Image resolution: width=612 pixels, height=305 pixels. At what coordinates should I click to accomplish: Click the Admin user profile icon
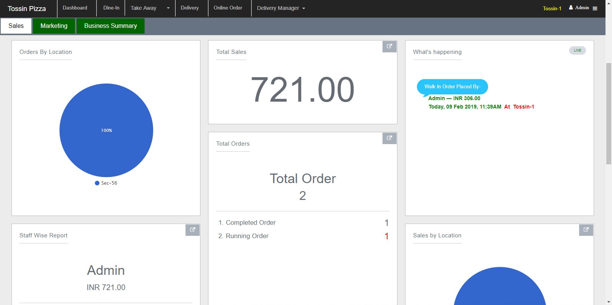coord(571,8)
